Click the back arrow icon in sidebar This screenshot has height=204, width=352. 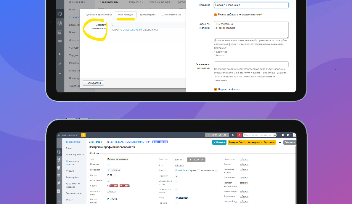60,73
